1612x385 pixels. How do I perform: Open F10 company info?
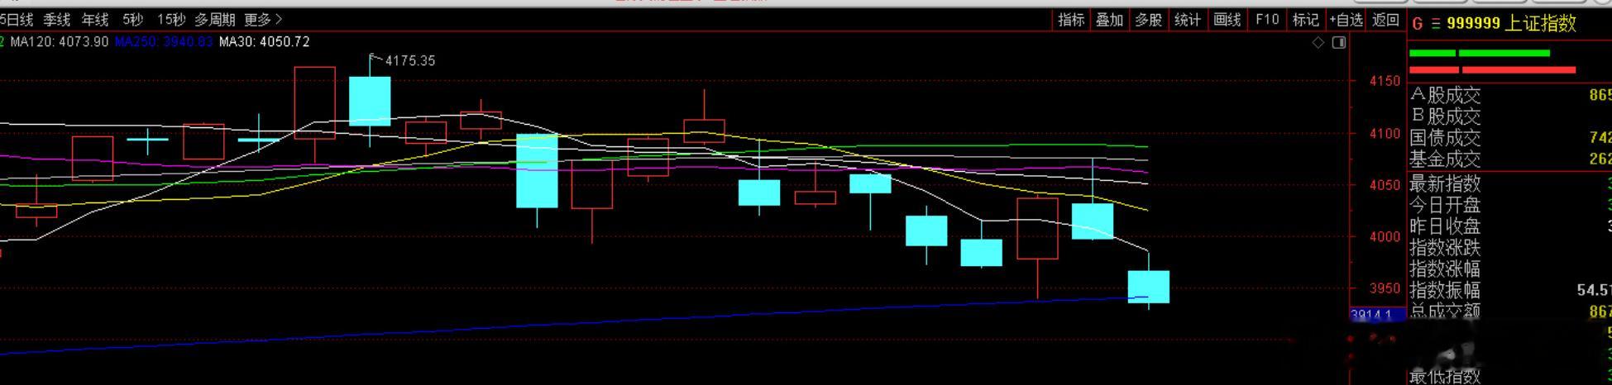[1266, 20]
